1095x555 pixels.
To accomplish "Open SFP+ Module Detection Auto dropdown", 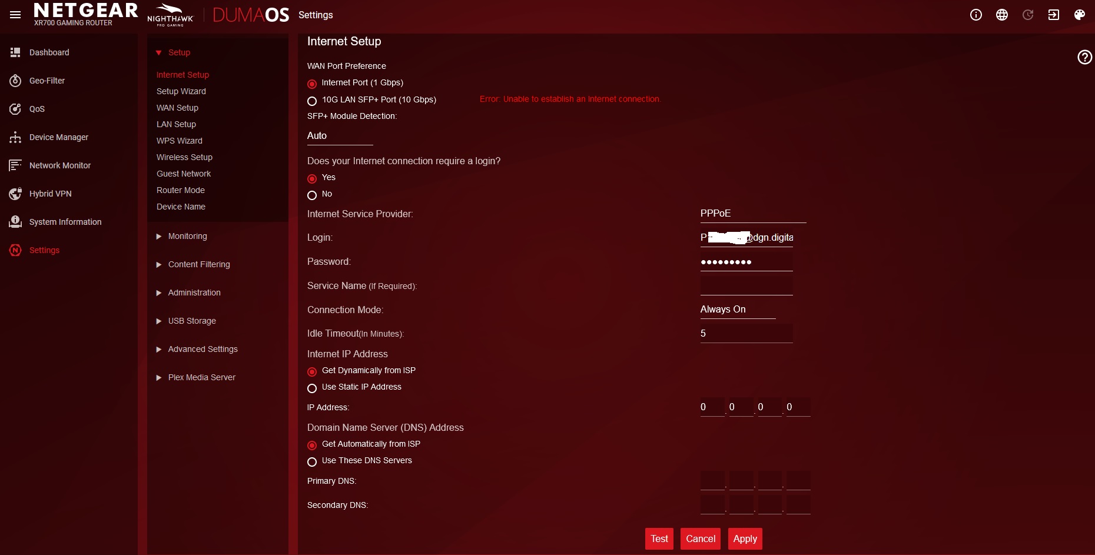I will point(340,136).
